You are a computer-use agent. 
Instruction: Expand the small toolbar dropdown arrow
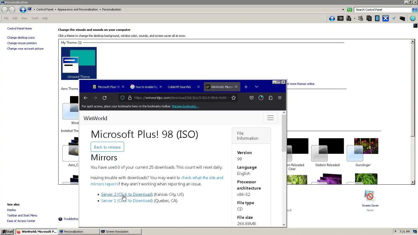(x=355, y=18)
